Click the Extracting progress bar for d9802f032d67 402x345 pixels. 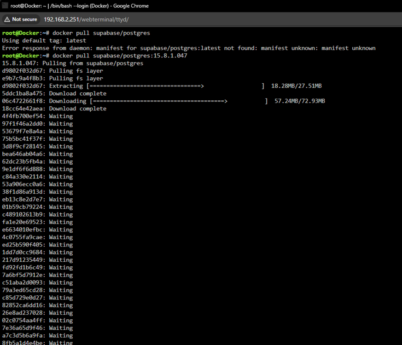175,86
